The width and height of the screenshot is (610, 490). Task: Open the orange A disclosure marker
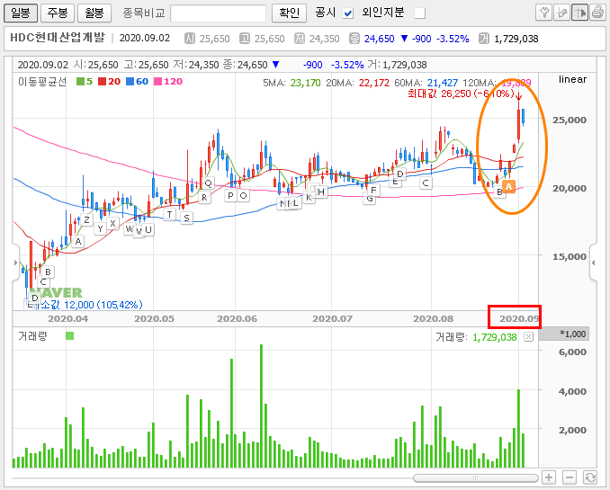coord(508,187)
